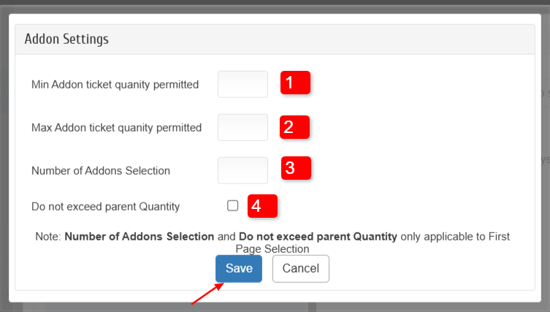Image resolution: width=550 pixels, height=312 pixels.
Task: Focus the Max Addon ticket quantity field
Action: (x=242, y=127)
